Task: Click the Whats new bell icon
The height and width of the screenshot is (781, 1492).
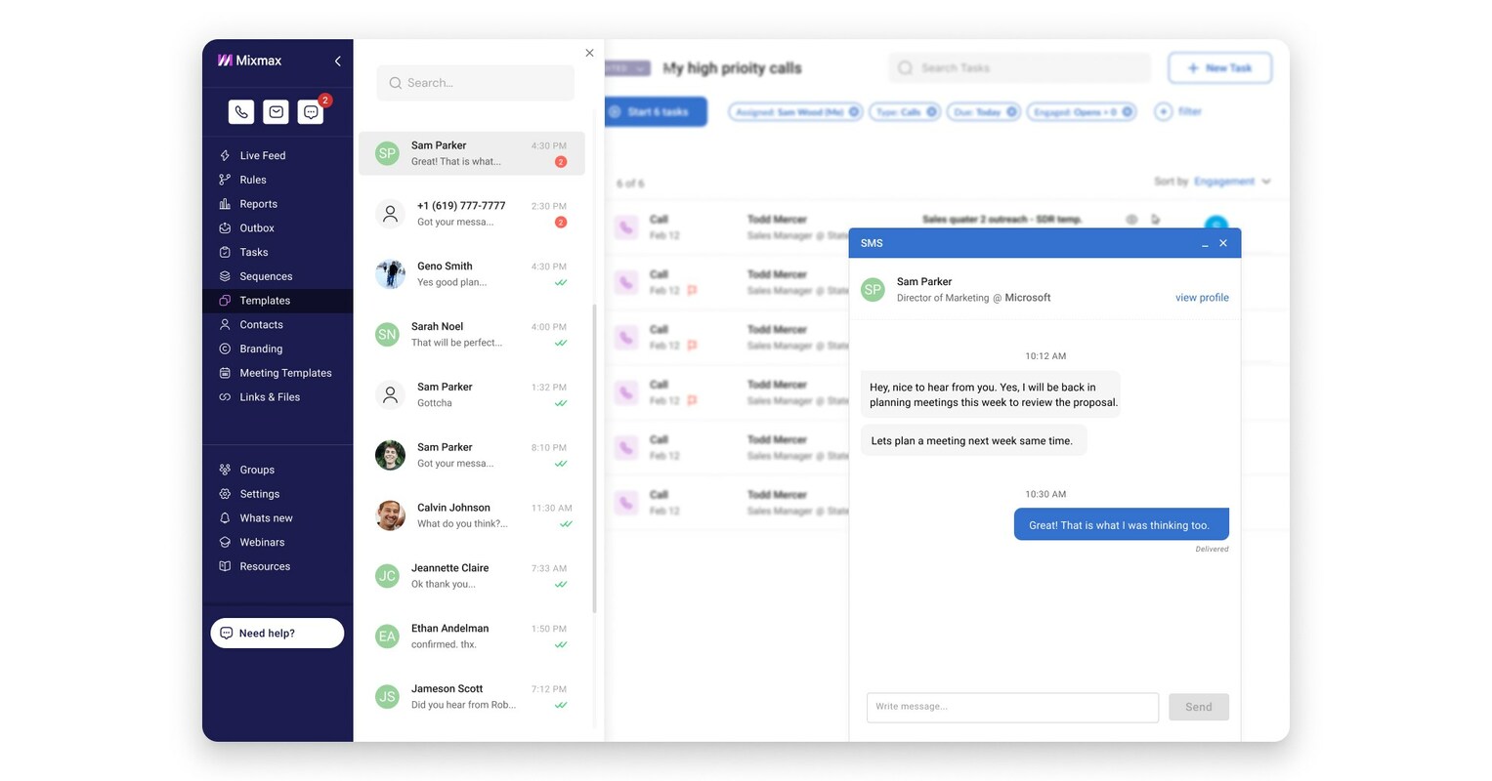Action: (x=225, y=518)
